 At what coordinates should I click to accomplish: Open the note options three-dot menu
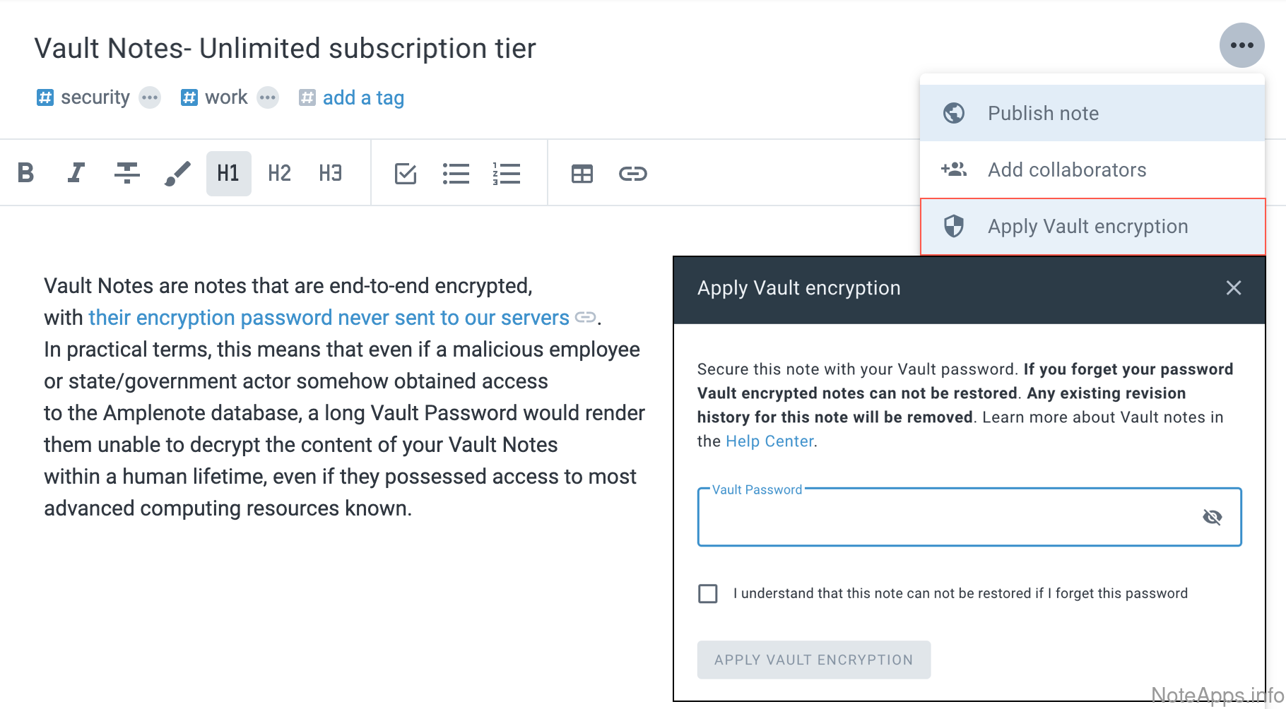1241,45
